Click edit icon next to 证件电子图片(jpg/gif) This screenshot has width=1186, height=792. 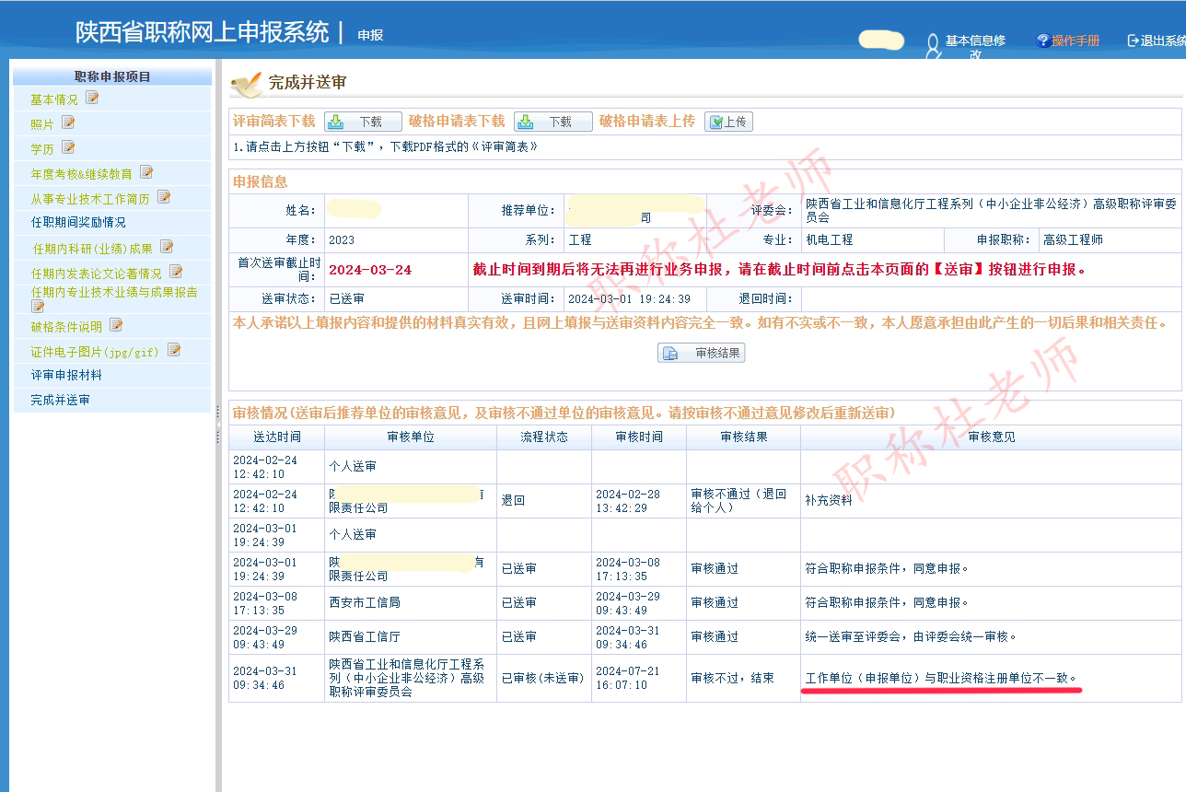point(174,350)
